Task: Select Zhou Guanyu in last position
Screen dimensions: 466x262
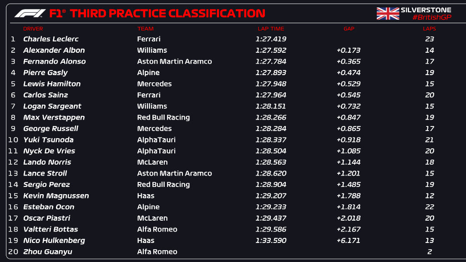Action: pos(48,252)
